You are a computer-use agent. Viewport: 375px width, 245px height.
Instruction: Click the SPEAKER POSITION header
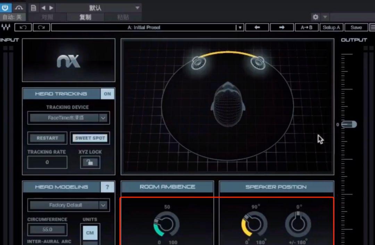pos(276,187)
